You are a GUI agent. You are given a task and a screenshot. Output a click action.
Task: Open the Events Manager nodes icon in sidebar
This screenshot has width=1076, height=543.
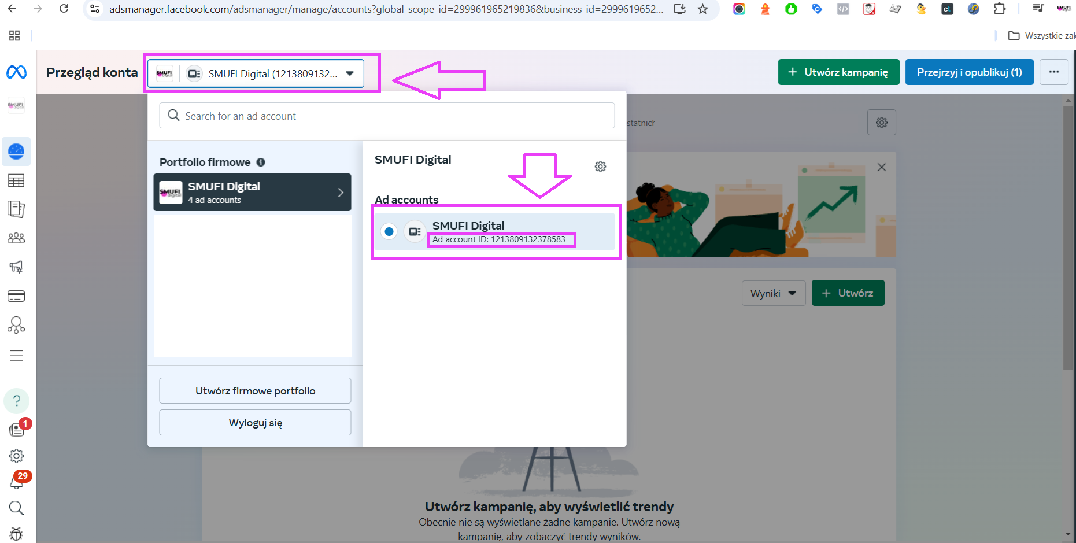coord(16,325)
